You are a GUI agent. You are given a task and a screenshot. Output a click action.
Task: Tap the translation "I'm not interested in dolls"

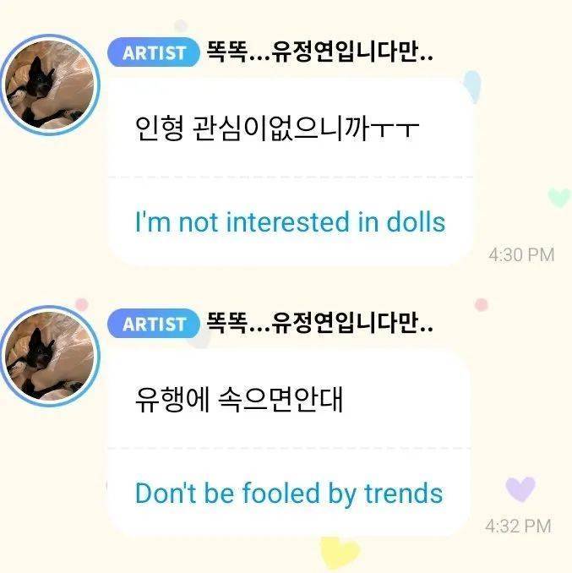pos(291,221)
